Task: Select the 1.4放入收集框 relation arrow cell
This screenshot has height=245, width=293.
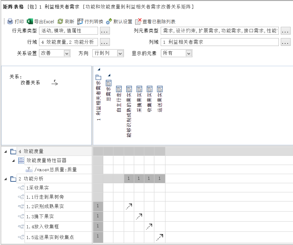Action: 149,226
